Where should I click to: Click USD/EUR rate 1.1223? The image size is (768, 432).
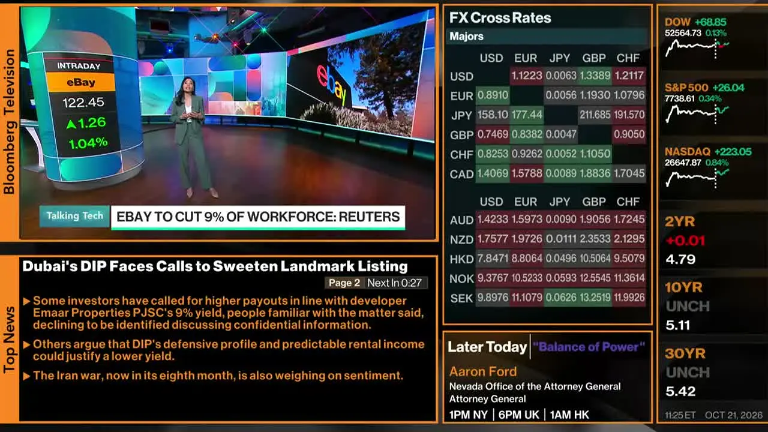pos(526,76)
